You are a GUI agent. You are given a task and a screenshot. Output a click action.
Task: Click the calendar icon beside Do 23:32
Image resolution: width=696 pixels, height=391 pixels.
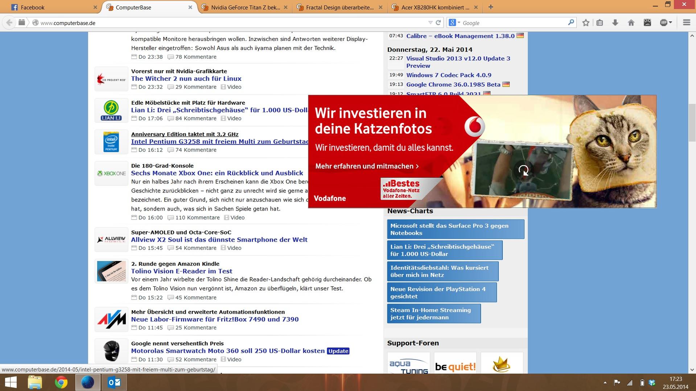tap(134, 87)
